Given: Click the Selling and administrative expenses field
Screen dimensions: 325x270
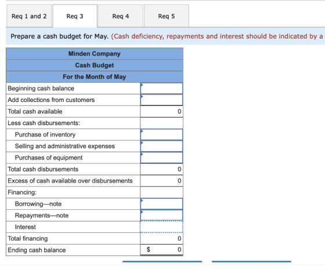Looking at the screenshot, I should pos(161,146).
